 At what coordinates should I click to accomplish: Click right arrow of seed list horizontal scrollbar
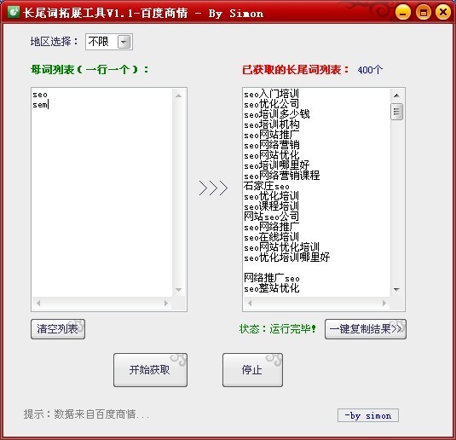166,304
